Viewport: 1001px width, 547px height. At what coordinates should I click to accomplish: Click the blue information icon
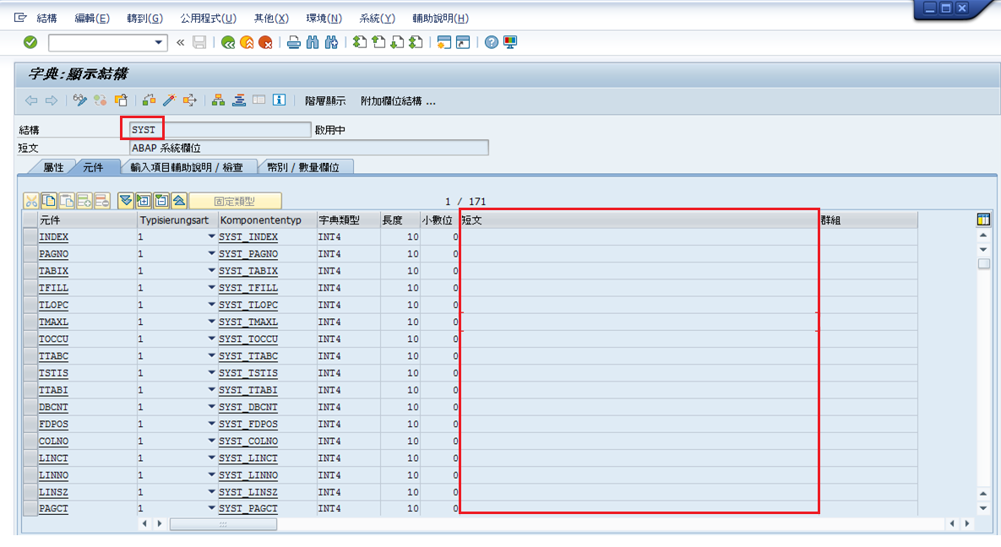279,100
